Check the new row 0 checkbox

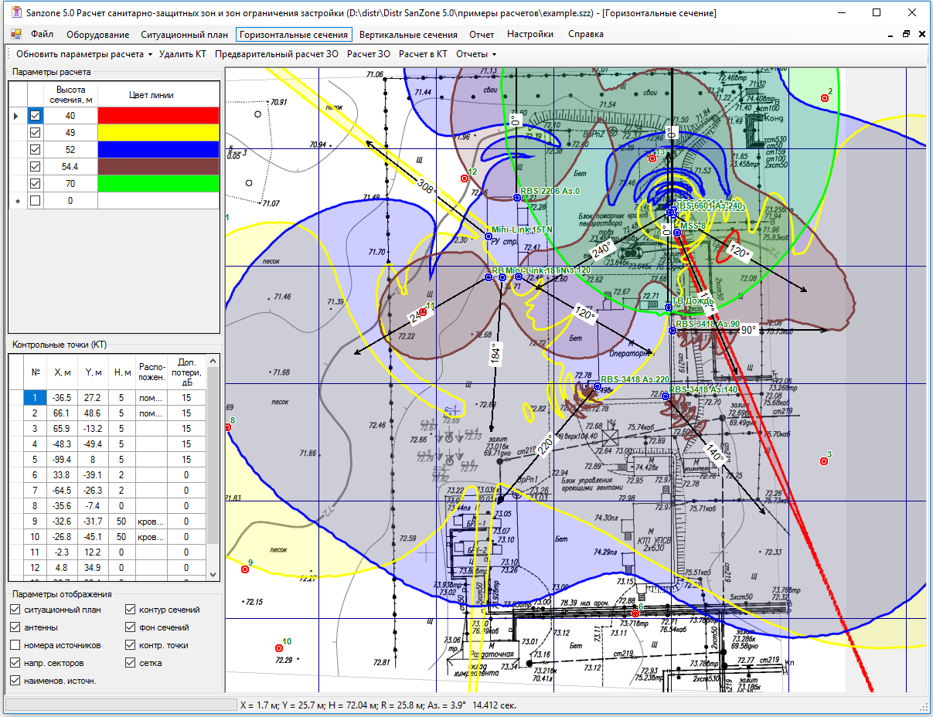(35, 200)
